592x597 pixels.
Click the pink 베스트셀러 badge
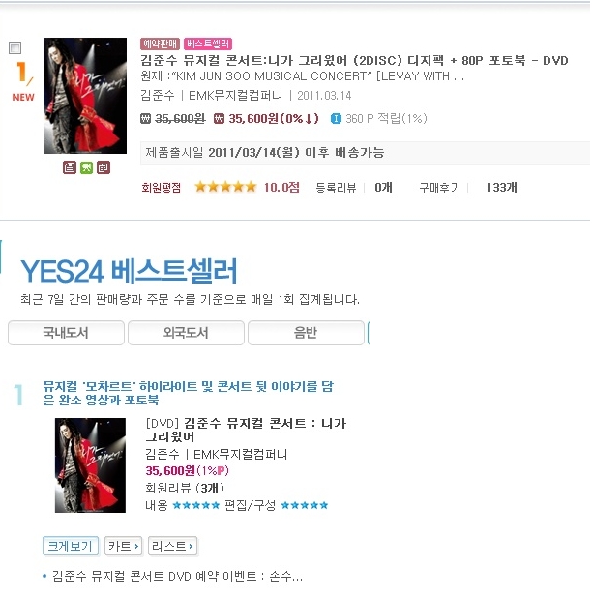click(x=208, y=44)
